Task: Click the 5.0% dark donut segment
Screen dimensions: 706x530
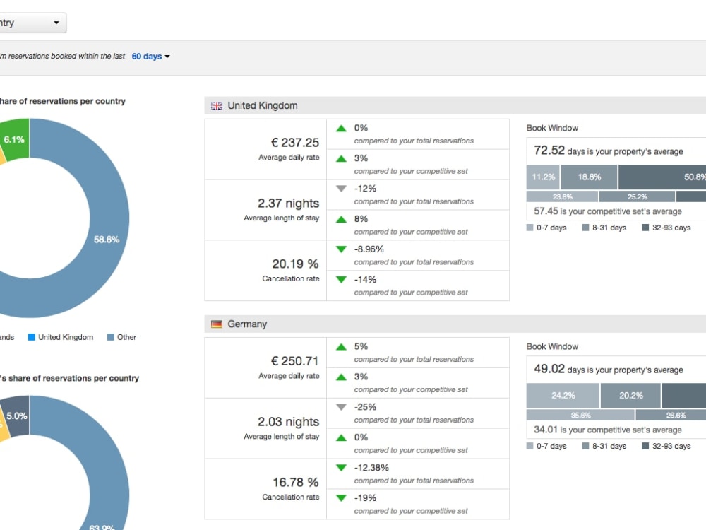Action: pos(18,416)
